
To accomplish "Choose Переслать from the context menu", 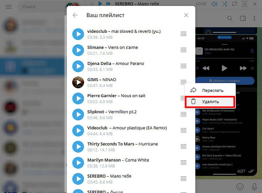I will pos(210,90).
